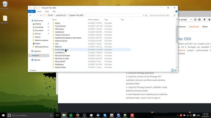Open the Start menu

click(x=3, y=115)
